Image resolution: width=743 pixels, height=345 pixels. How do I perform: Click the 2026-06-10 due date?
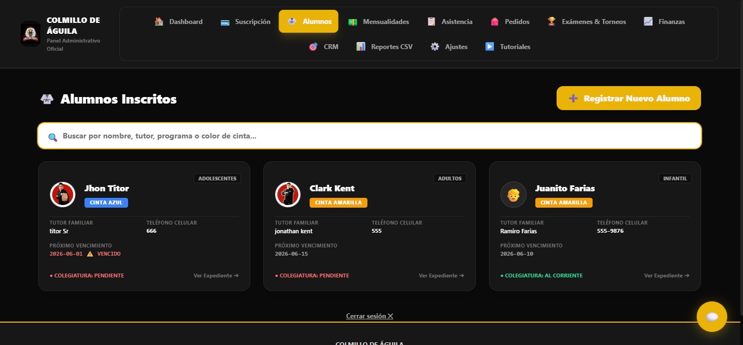click(517, 254)
